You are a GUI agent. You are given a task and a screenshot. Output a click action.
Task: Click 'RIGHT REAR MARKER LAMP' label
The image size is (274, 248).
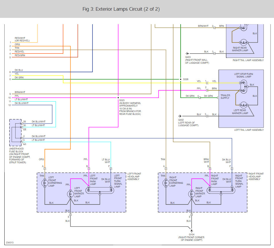[x=240, y=49]
